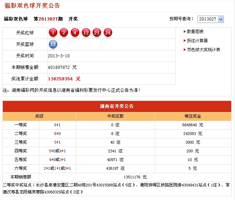Click the draw date 2013-3-10
This screenshot has height=200, width=235.
[59, 56]
